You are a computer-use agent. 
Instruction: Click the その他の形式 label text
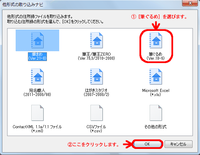155,127
